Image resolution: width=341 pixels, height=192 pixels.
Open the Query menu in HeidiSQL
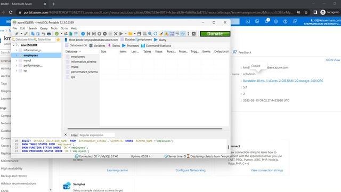pos(44,28)
